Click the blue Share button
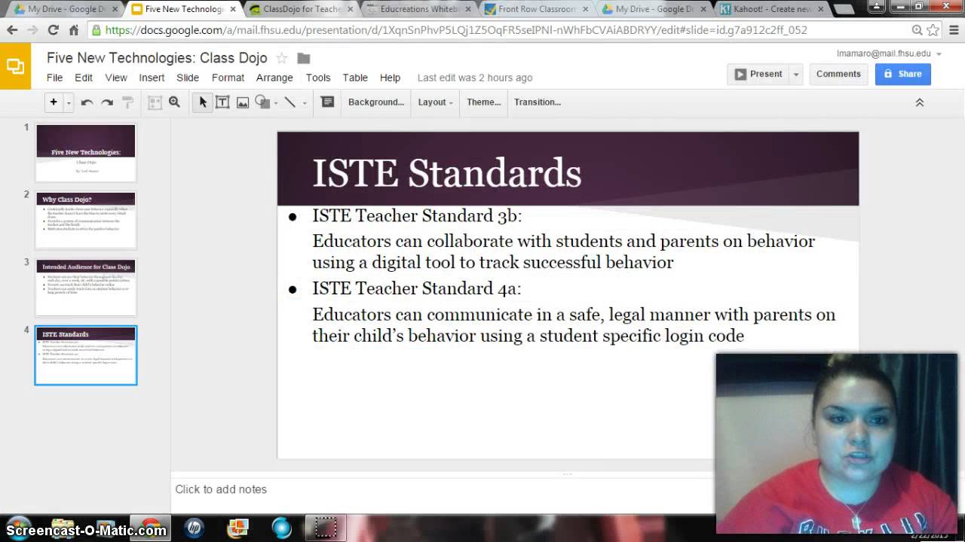Image resolution: width=965 pixels, height=542 pixels. coord(902,74)
